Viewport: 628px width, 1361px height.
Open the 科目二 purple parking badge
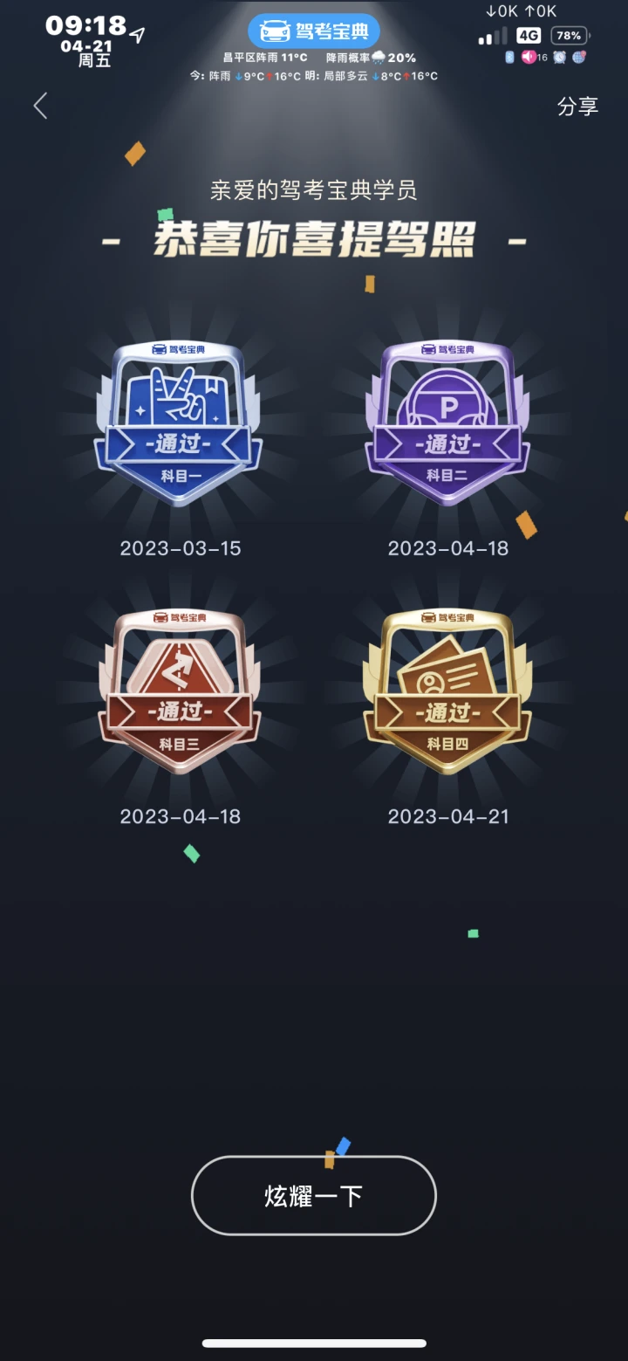coord(447,423)
